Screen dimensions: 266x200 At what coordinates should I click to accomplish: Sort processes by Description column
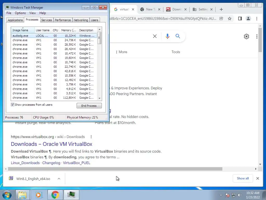(x=87, y=30)
